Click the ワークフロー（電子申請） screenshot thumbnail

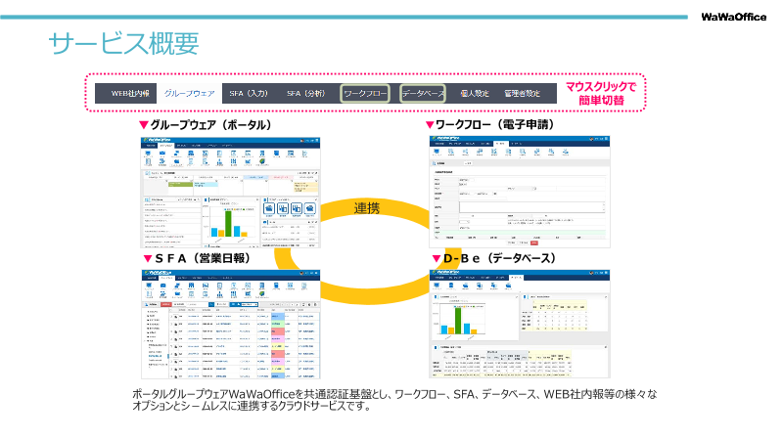(520, 192)
